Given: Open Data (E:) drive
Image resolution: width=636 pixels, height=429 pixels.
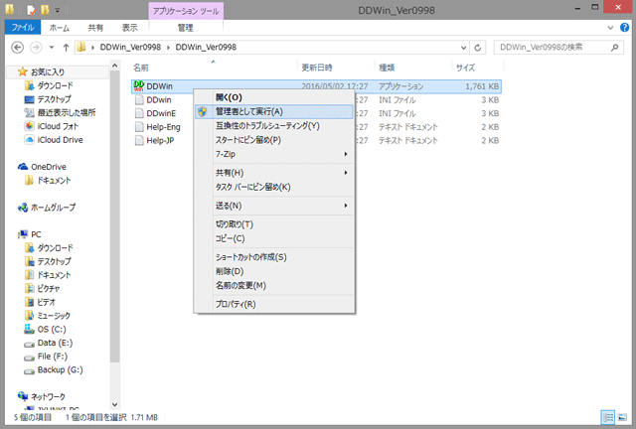Looking at the screenshot, I should coord(55,343).
